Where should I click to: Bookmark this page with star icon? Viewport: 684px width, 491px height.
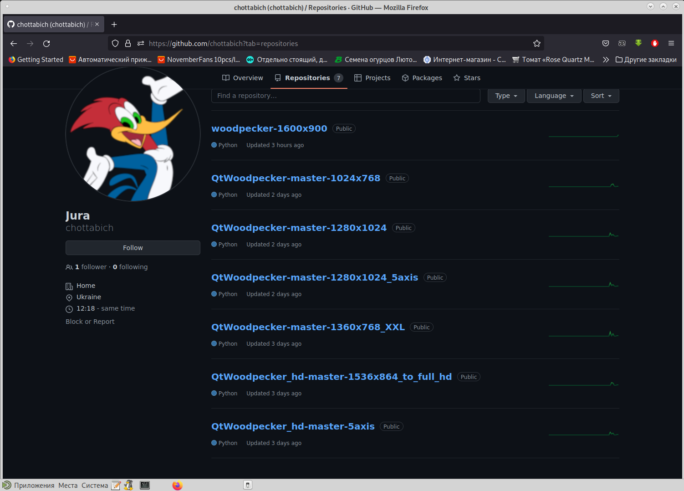click(x=537, y=43)
